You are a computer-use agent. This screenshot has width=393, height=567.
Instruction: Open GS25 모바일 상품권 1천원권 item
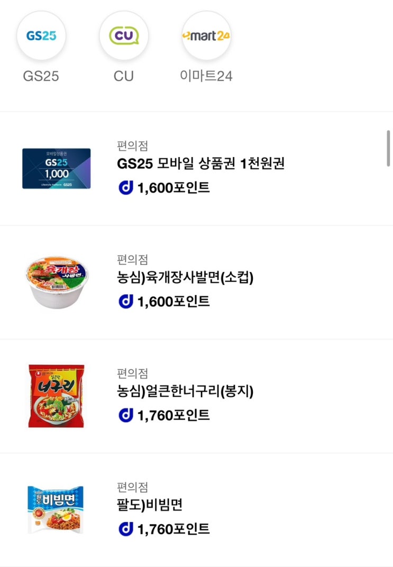200,163
